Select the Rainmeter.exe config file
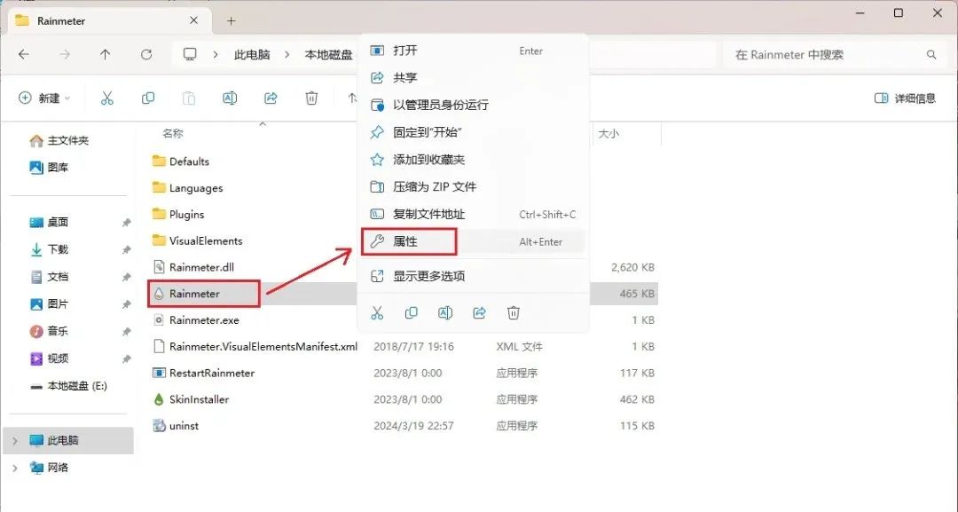 coord(195,320)
